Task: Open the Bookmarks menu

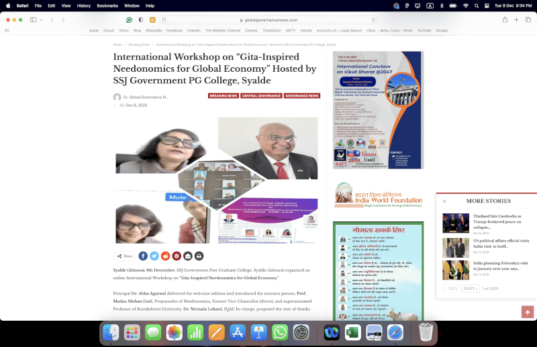Action: tap(107, 5)
